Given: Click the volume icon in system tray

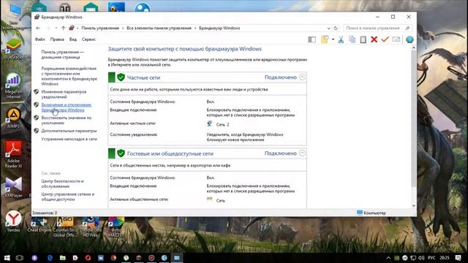Looking at the screenshot, I should [421, 258].
